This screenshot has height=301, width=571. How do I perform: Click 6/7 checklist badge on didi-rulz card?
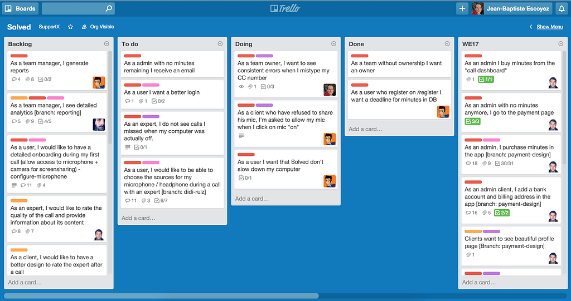pyautogui.click(x=161, y=201)
